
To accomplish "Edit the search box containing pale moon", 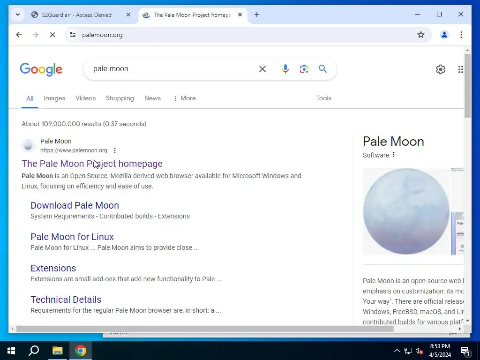I will coord(172,69).
